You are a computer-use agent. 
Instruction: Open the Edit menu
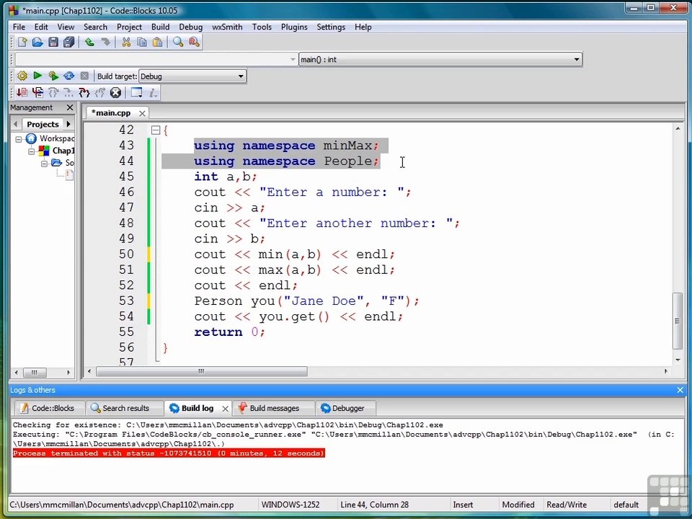click(41, 27)
